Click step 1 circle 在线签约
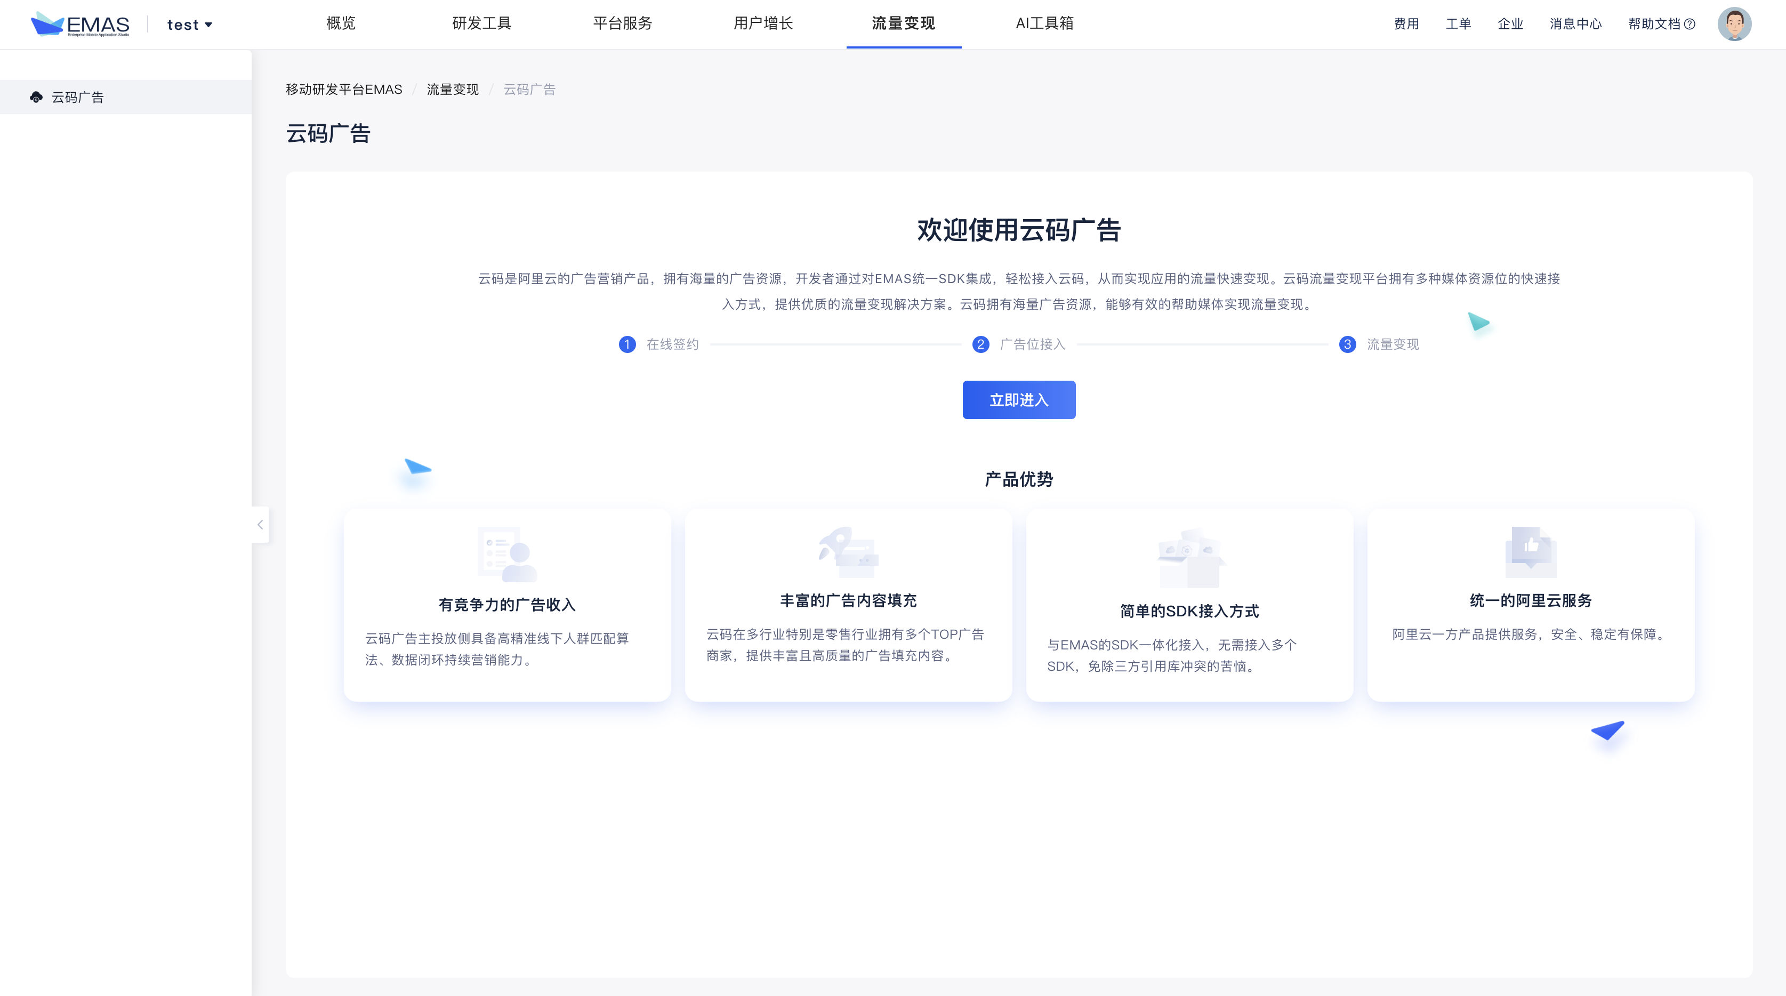Screen dimensions: 1786x996 tap(627, 344)
